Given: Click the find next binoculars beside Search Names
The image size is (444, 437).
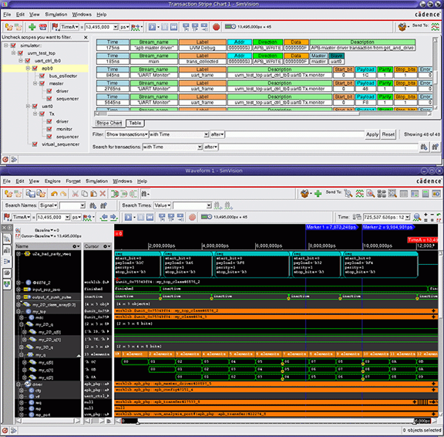Looking at the screenshot, I should pos(92,205).
